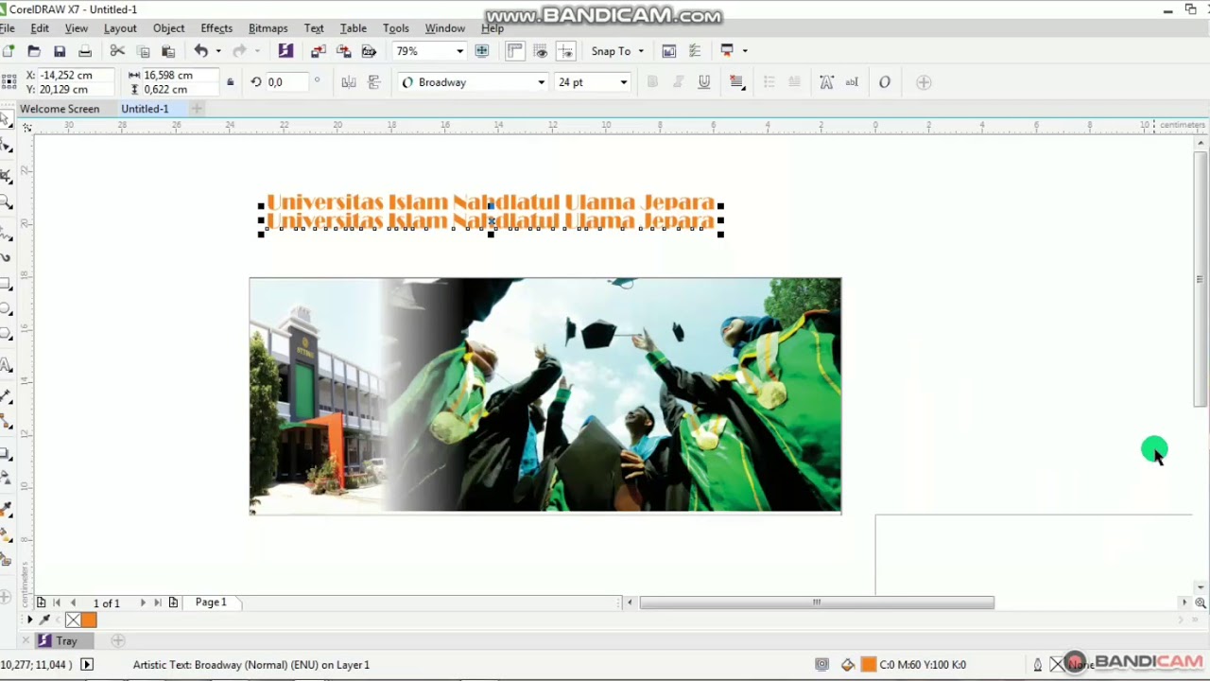Click the orange swatch in document palette

[89, 620]
